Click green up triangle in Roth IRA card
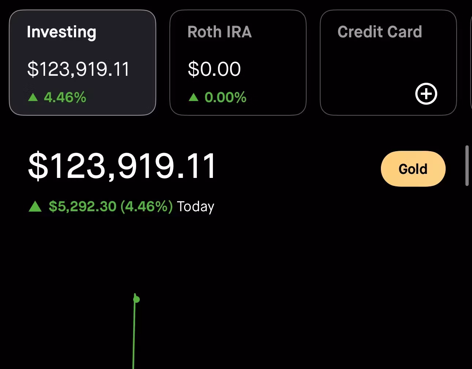This screenshot has width=472, height=369. pos(194,97)
